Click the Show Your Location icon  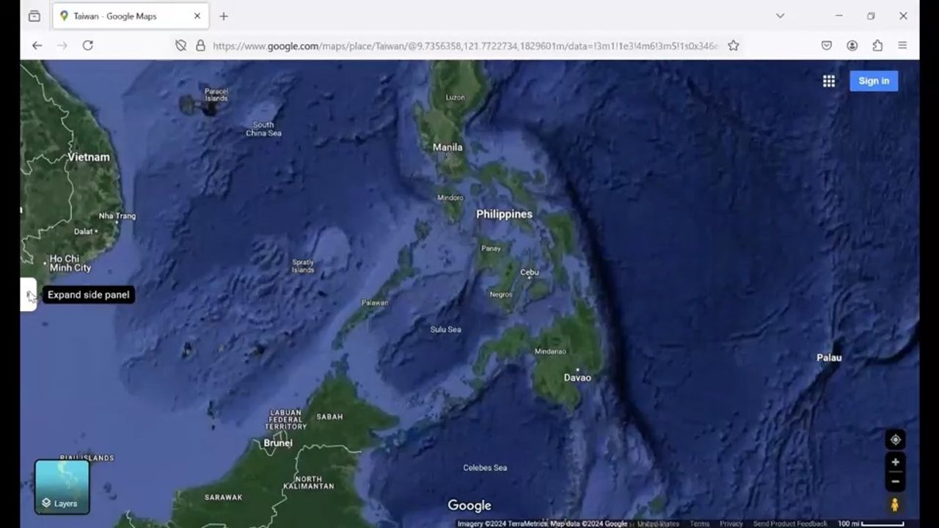(895, 440)
